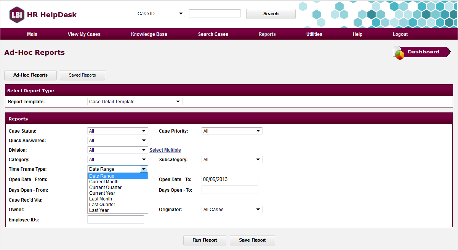Open the Reports menu
This screenshot has width=458, height=250.
[267, 34]
